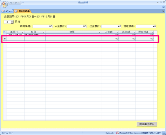The image size is (166, 135).
Task: Click the new row 入金額 cell
Action: pyautogui.click(x=110, y=39)
